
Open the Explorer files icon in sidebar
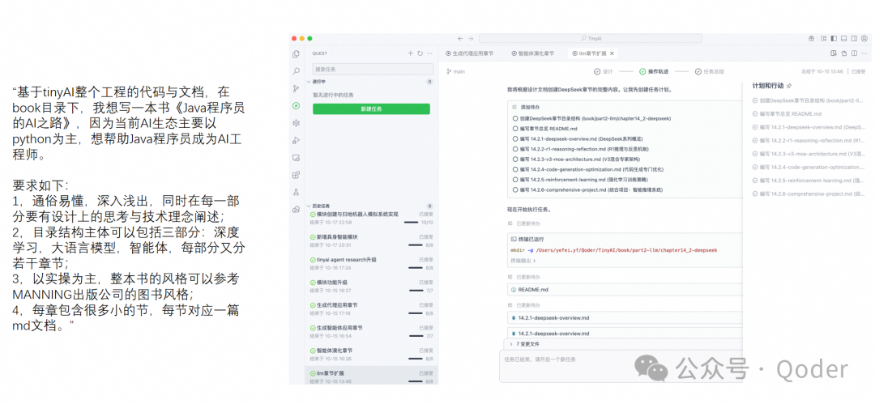[x=296, y=54]
